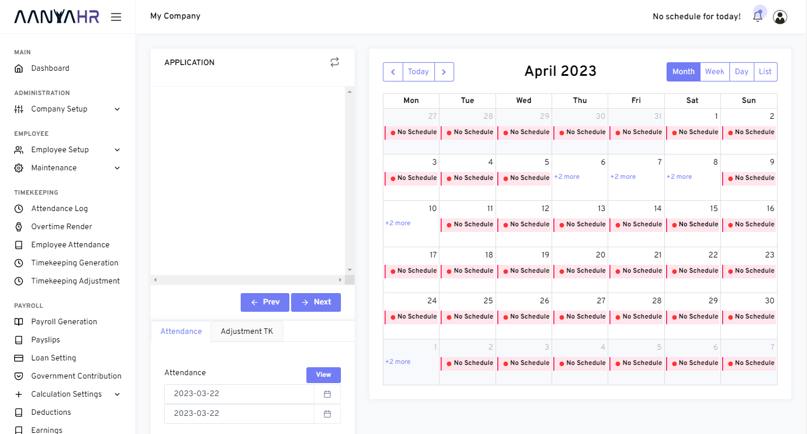Open the notification bell
The width and height of the screenshot is (807, 434).
[758, 16]
